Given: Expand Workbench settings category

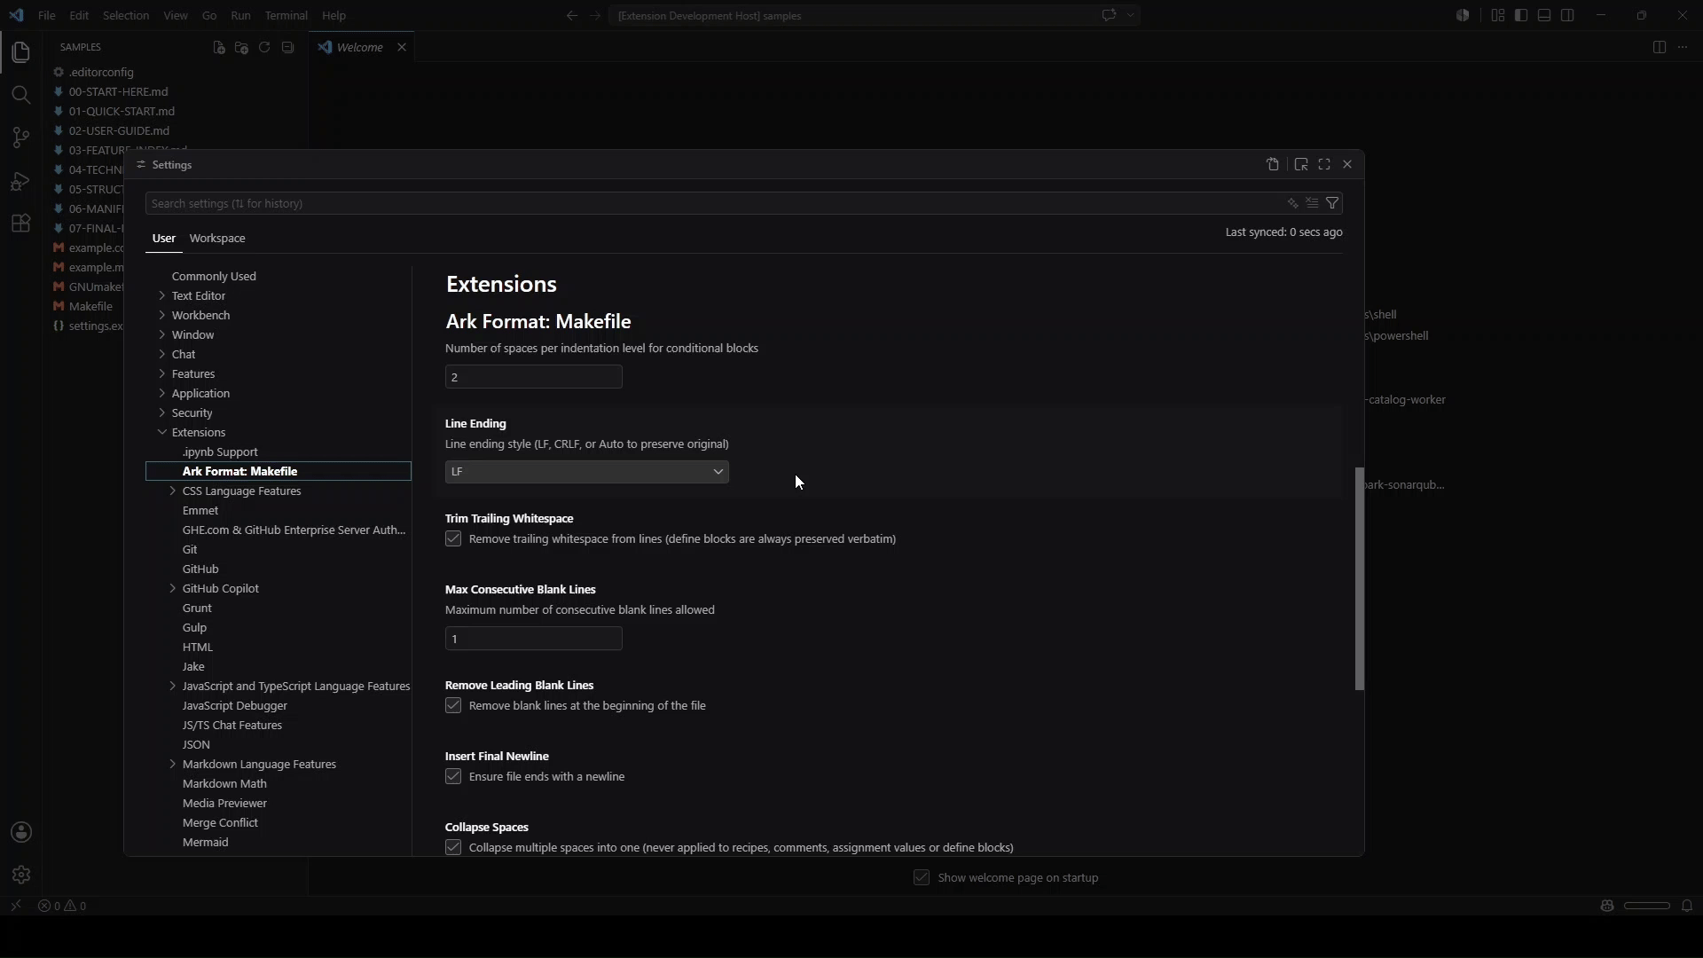Looking at the screenshot, I should click(x=161, y=315).
